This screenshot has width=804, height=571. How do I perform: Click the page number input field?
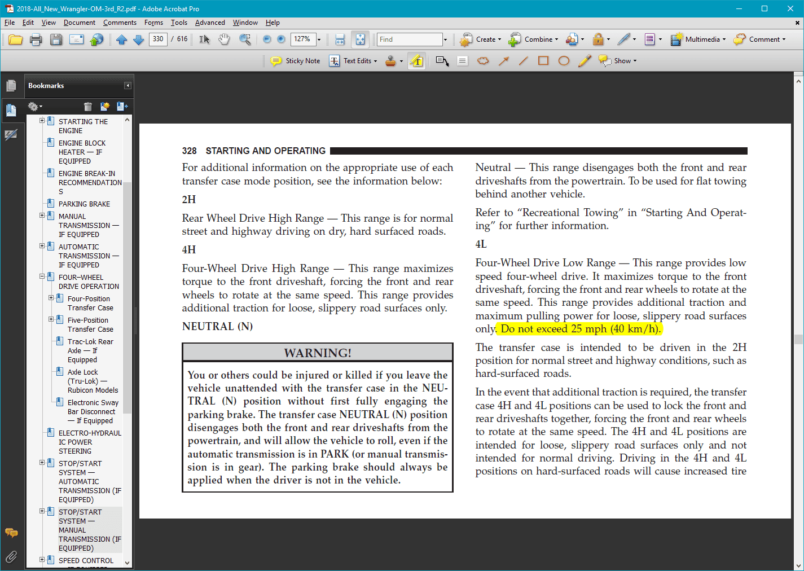158,39
